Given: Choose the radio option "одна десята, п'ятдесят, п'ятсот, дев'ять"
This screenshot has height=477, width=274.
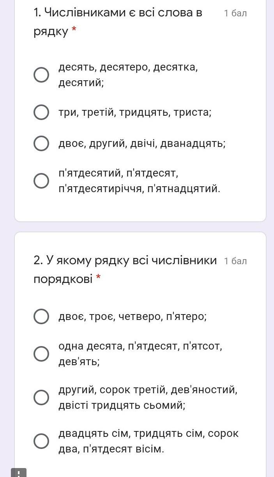Looking at the screenshot, I should pyautogui.click(x=41, y=354).
